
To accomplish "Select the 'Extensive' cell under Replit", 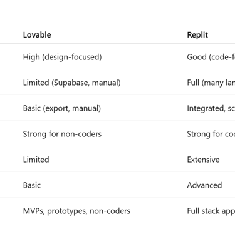I will (x=203, y=160).
